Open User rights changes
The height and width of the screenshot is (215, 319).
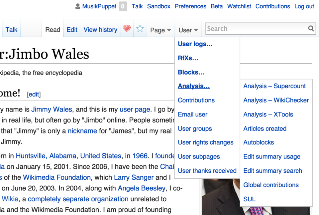pyautogui.click(x=205, y=142)
